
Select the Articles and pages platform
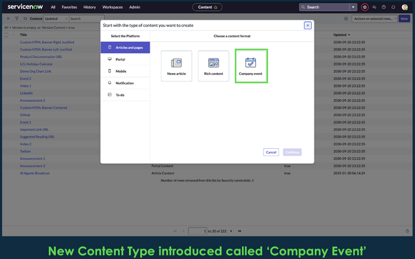click(125, 48)
